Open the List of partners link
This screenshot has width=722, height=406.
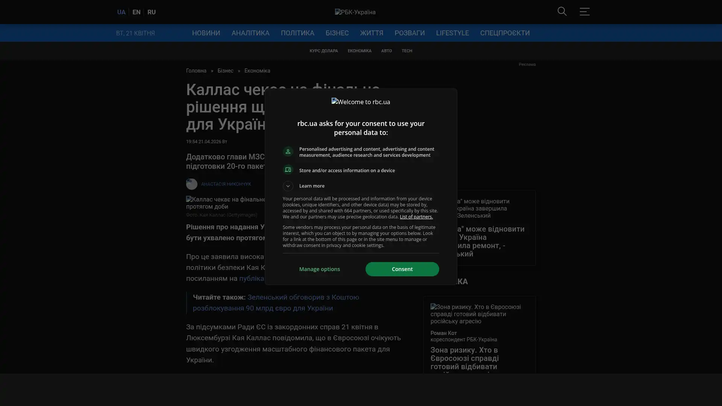416,217
